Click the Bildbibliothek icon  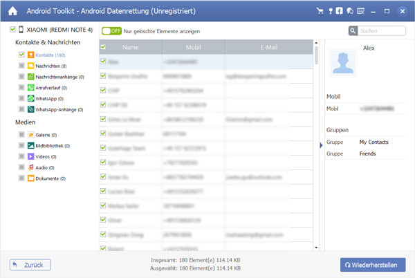pos(31,145)
